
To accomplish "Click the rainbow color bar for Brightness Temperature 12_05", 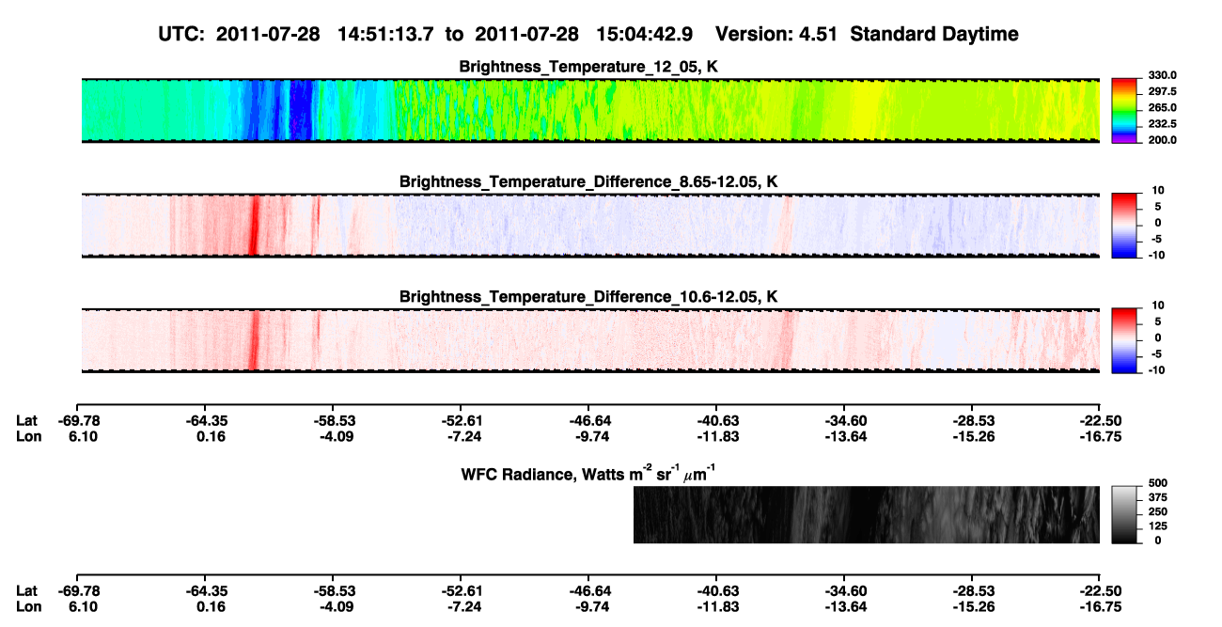I will coord(1124,109).
